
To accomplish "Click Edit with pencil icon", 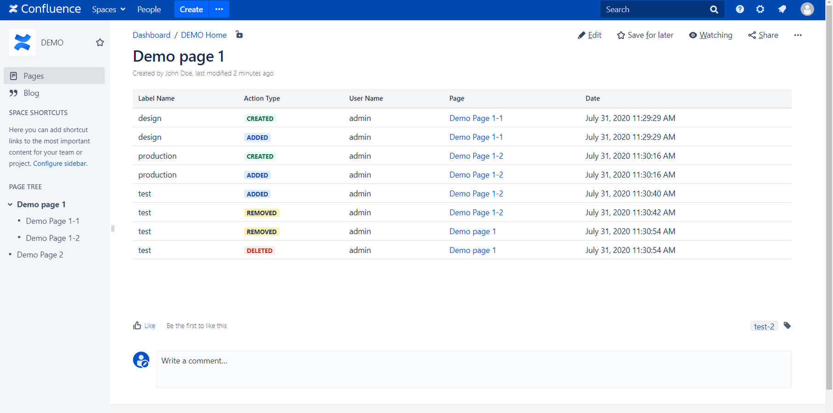I will 590,35.
